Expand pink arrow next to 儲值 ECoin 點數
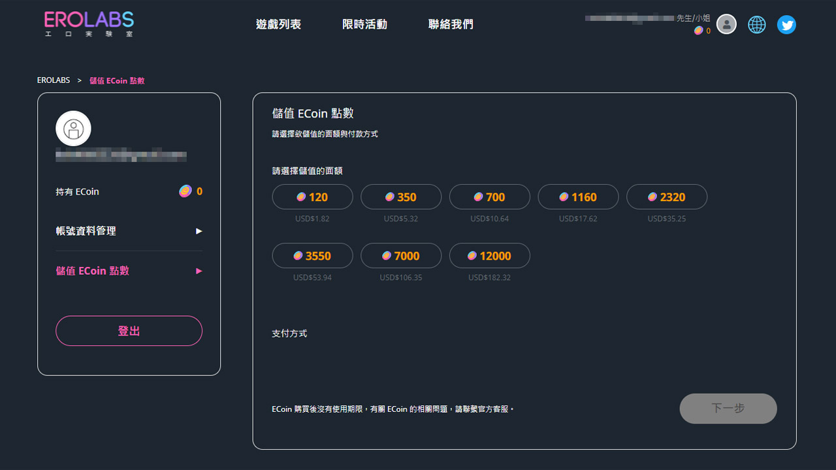 (199, 271)
